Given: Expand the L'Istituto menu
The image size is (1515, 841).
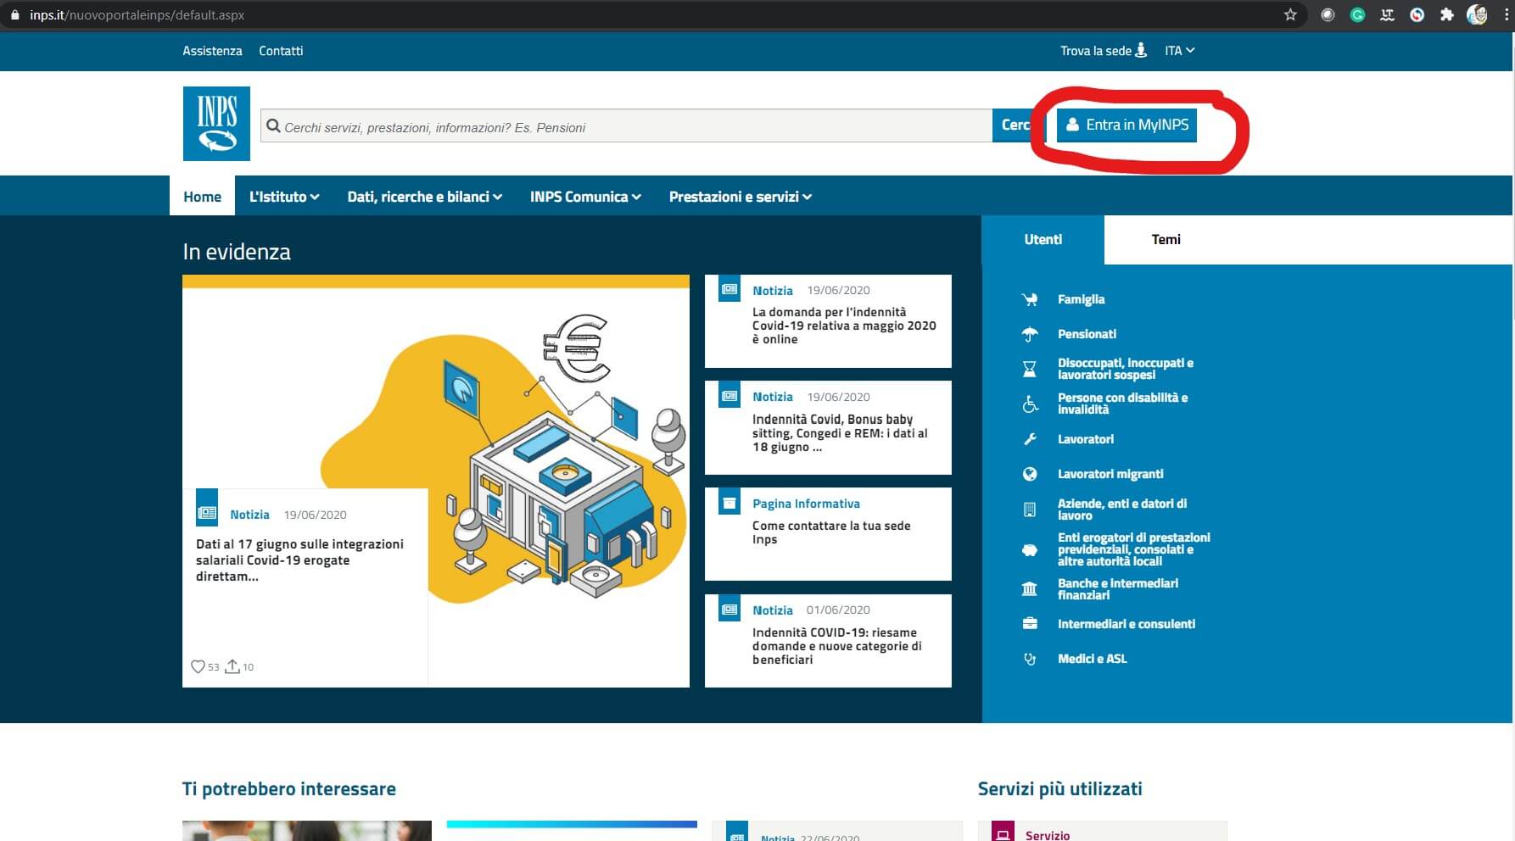Looking at the screenshot, I should (283, 197).
